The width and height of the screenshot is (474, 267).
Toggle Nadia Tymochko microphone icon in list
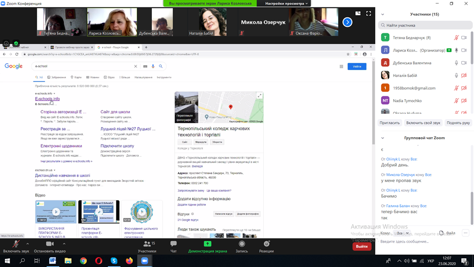tap(456, 101)
